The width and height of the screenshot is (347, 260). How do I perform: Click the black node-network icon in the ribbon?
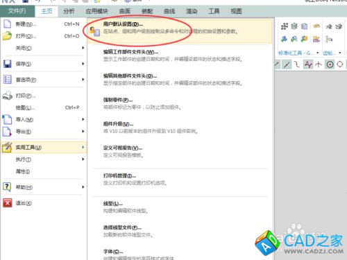point(285,26)
